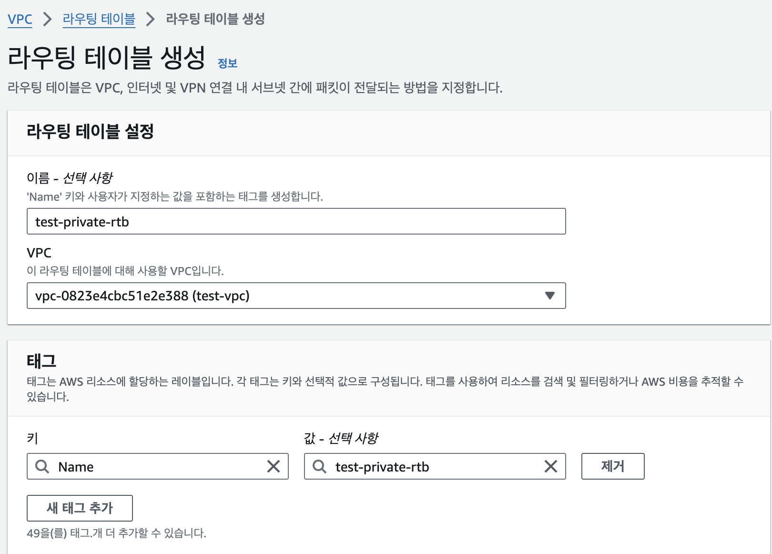The height and width of the screenshot is (554, 772).
Task: Open the 정보 info link
Action: (x=227, y=63)
